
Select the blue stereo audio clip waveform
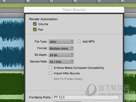click(12, 44)
